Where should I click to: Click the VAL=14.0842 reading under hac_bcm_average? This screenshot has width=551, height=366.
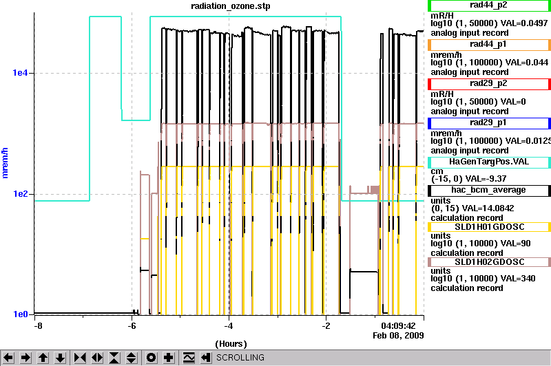pyautogui.click(x=490, y=208)
